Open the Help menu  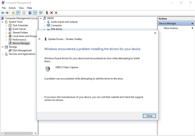[x=29, y=8]
